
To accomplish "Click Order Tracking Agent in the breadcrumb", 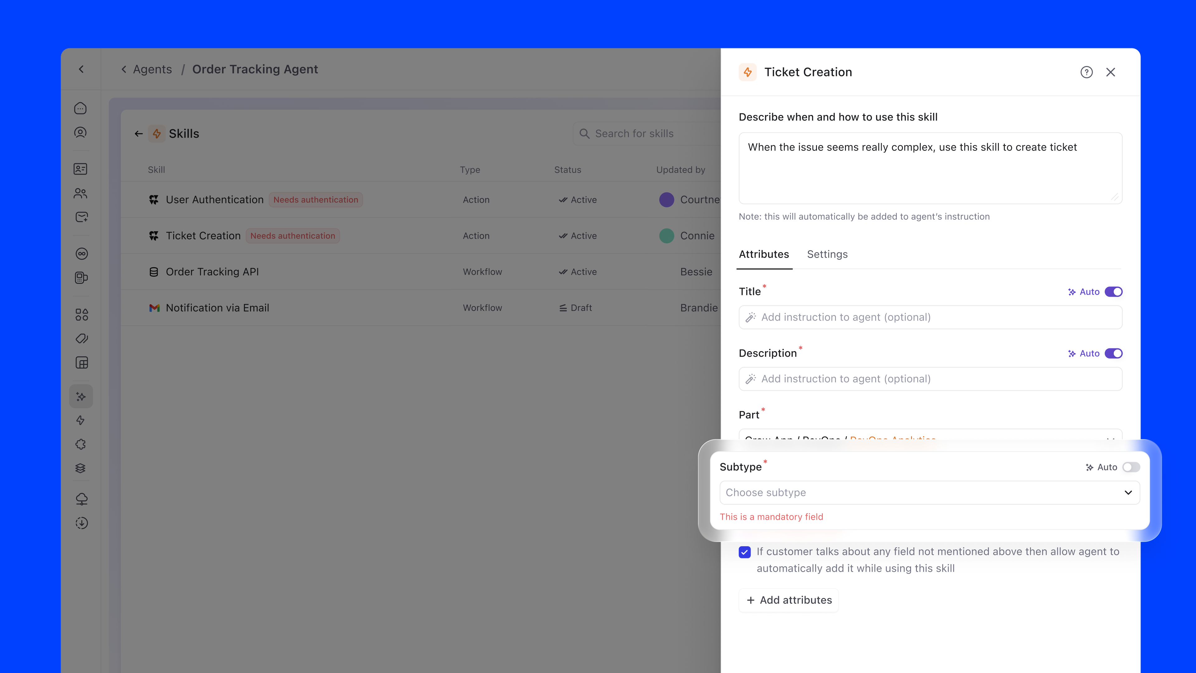I will coord(255,69).
